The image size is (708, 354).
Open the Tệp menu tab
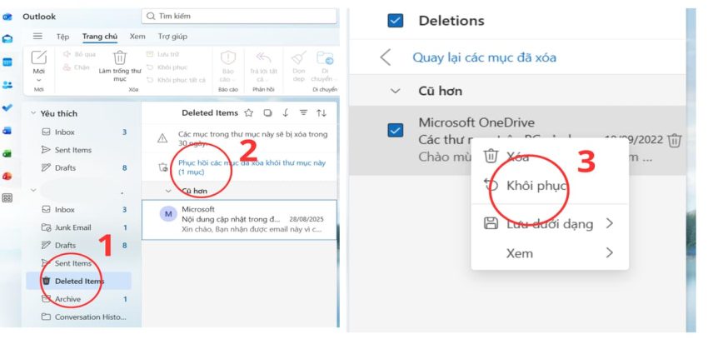(62, 37)
